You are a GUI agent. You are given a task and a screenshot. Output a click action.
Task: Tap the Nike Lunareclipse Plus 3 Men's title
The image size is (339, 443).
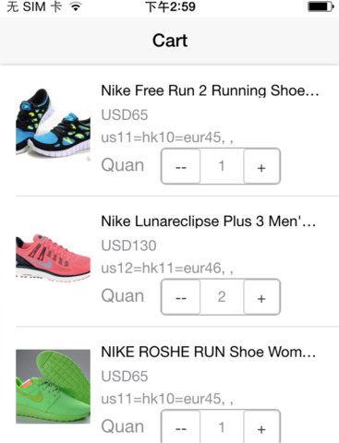click(209, 221)
